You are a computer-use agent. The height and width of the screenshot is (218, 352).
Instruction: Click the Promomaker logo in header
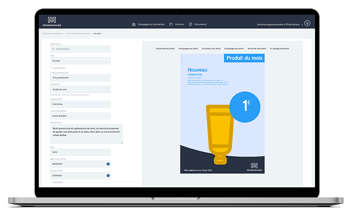coord(52,22)
